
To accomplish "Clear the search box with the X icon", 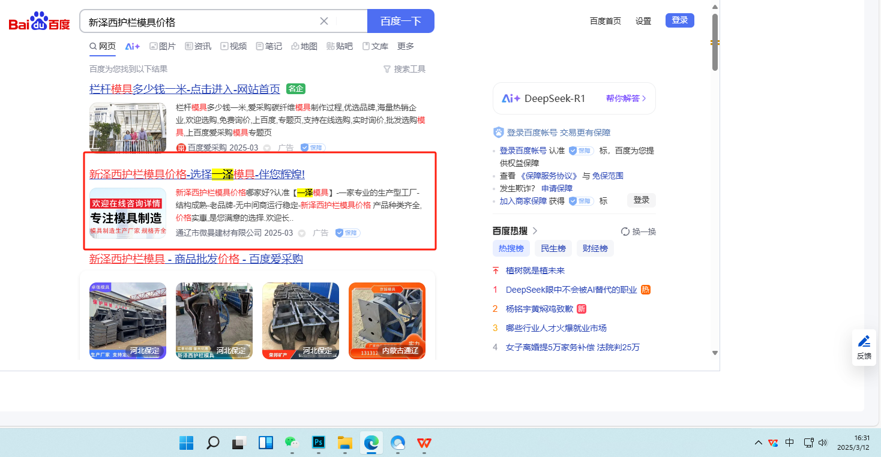I will [x=324, y=21].
